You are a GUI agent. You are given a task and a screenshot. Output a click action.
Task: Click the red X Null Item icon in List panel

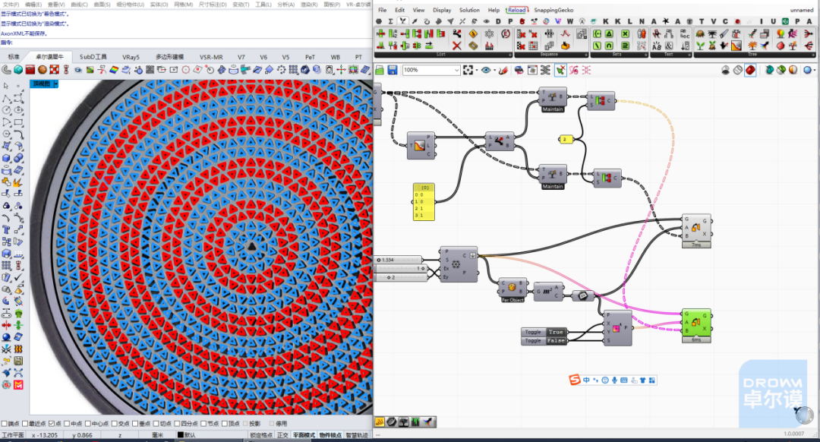(x=457, y=46)
